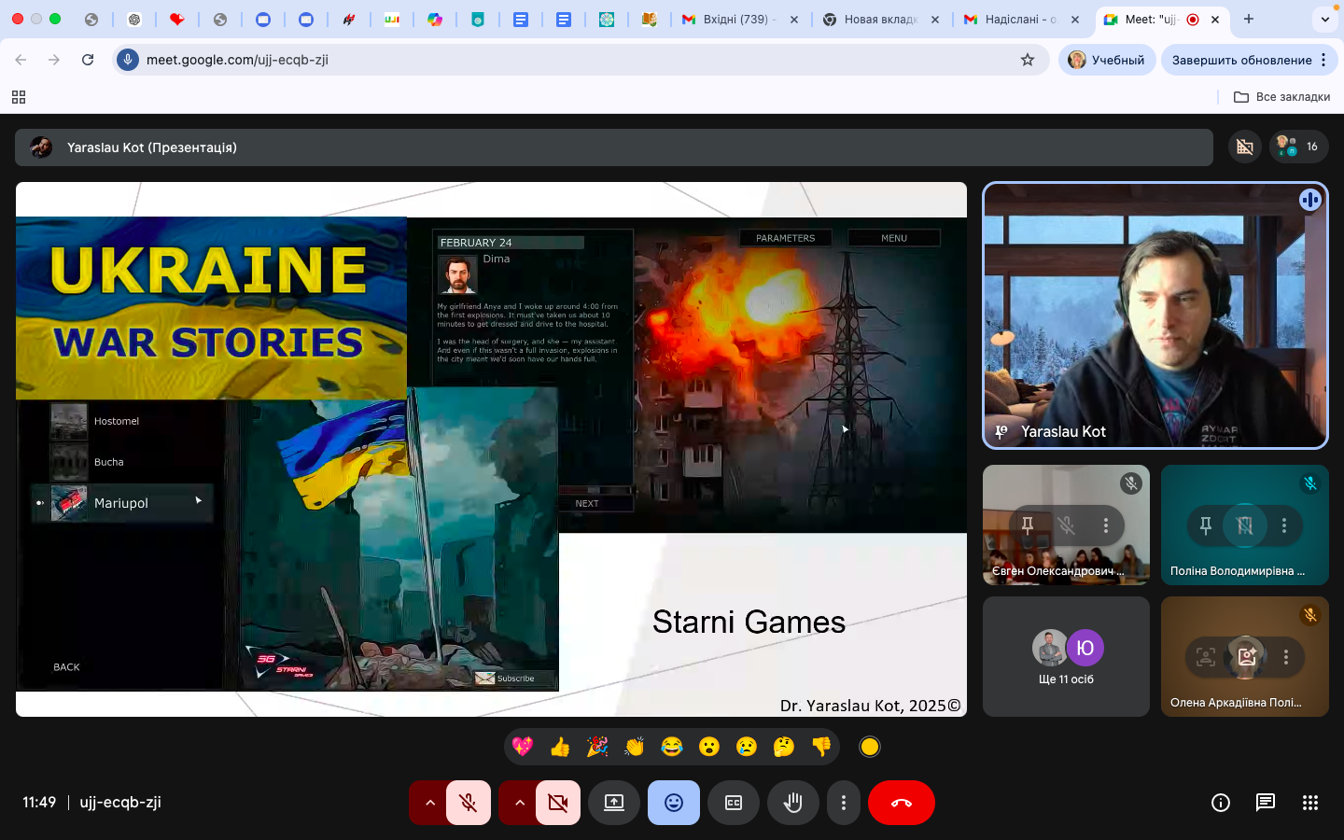This screenshot has height=840, width=1344.
Task: Expand video settings chevron beside camera
Action: (x=519, y=803)
